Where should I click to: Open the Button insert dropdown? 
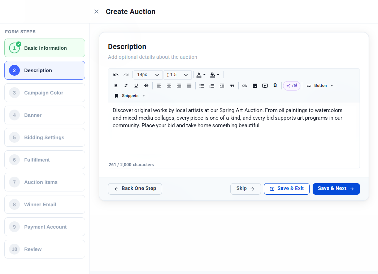tap(320, 86)
